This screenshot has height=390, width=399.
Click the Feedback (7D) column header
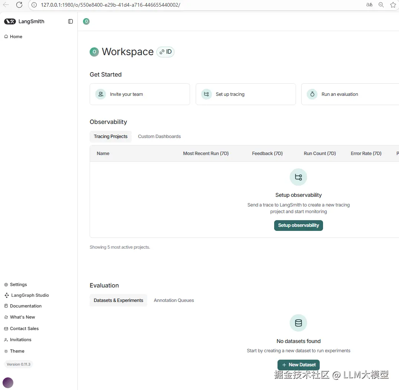pos(267,154)
